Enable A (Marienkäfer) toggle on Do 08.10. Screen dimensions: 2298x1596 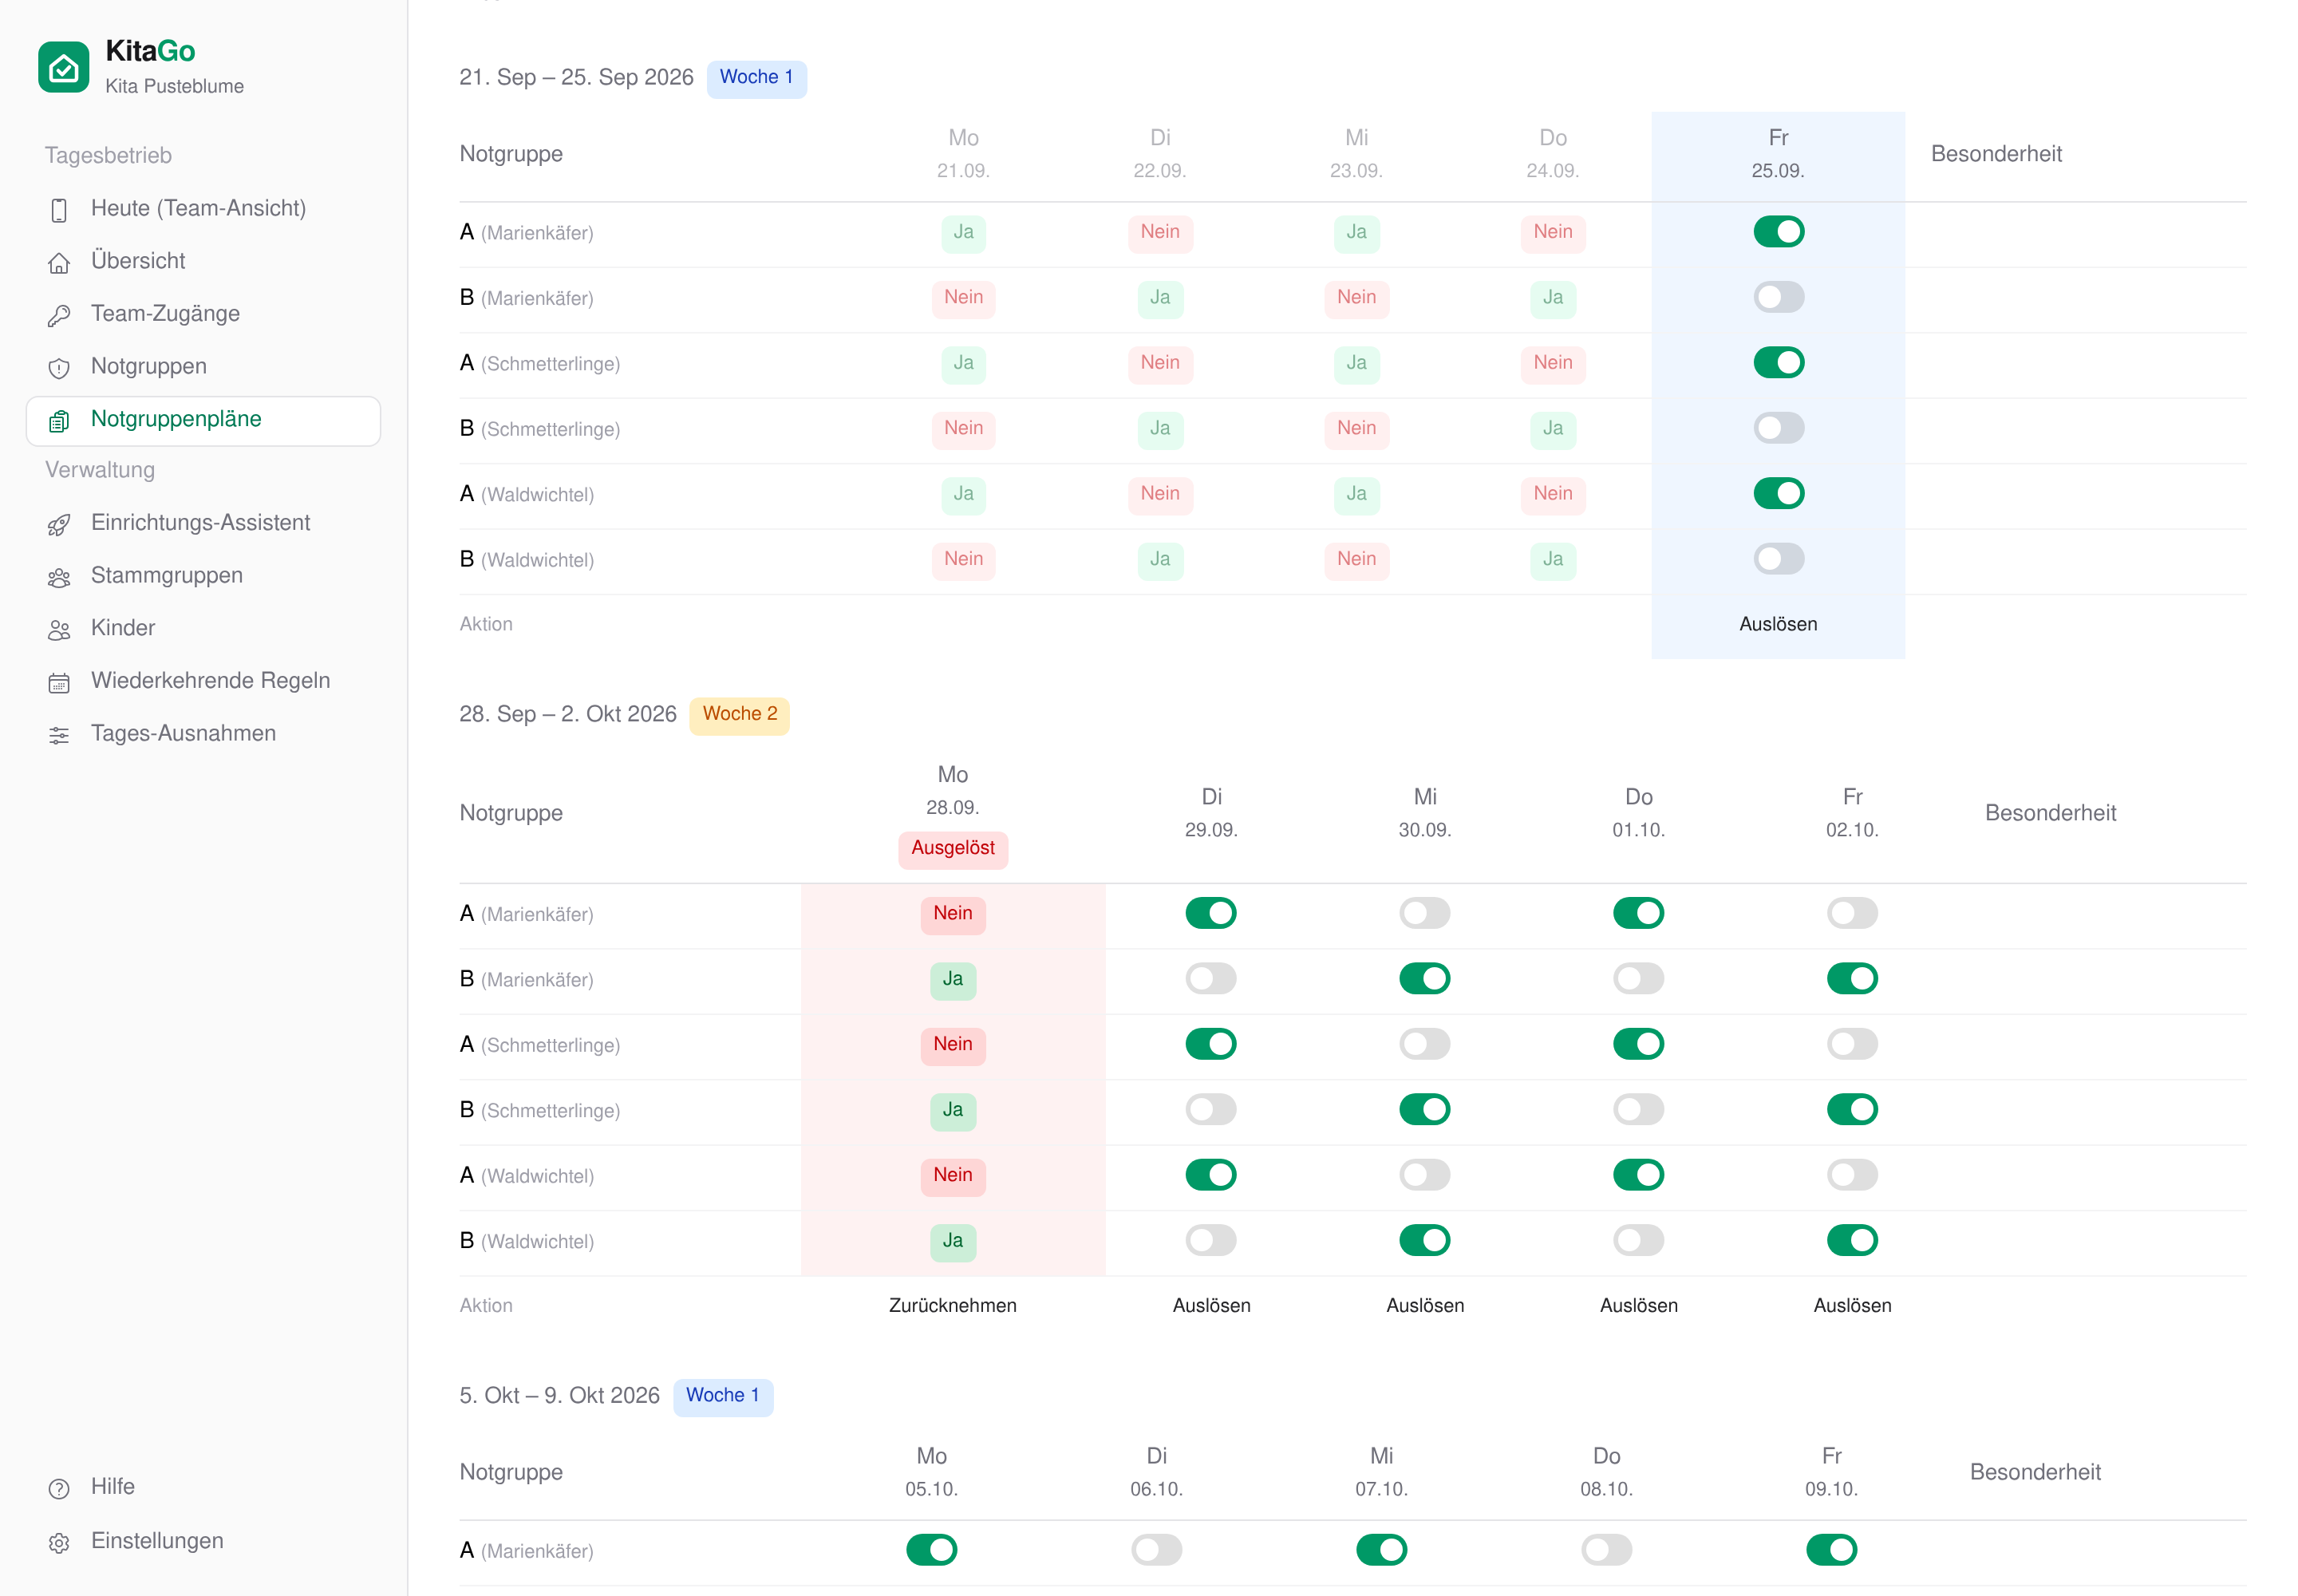[x=1606, y=1550]
